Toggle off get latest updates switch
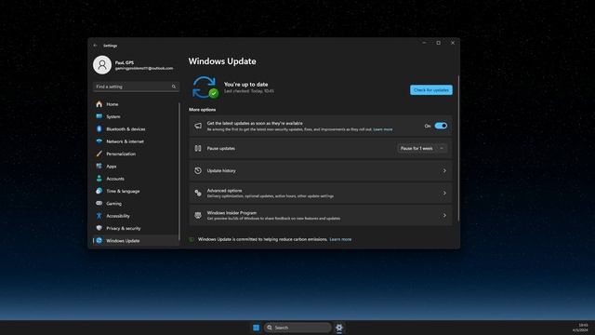Screen dimensions: 595x335 441,126
